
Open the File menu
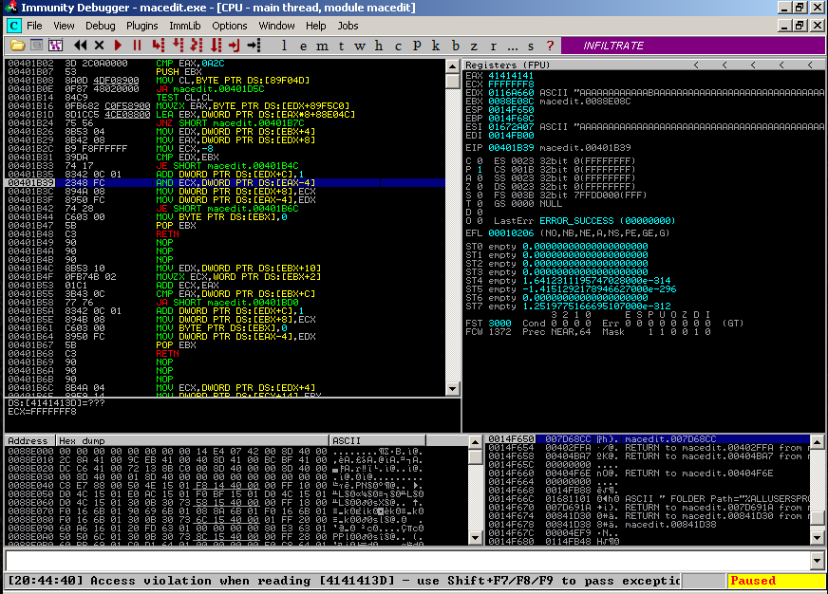(x=34, y=26)
